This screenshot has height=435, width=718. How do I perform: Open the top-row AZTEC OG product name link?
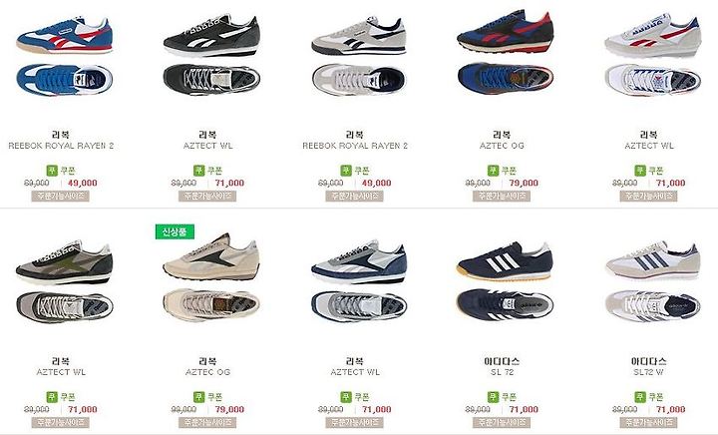coord(502,146)
